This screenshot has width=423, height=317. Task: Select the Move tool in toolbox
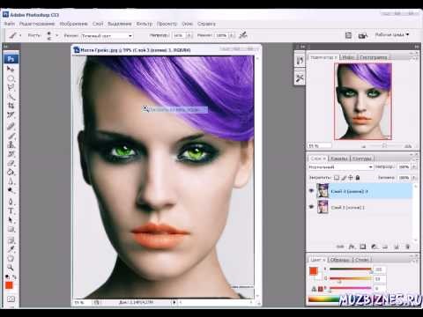coord(11,70)
